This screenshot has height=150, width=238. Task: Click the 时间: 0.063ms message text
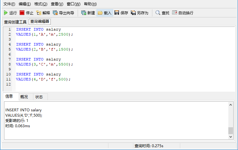[17, 126]
